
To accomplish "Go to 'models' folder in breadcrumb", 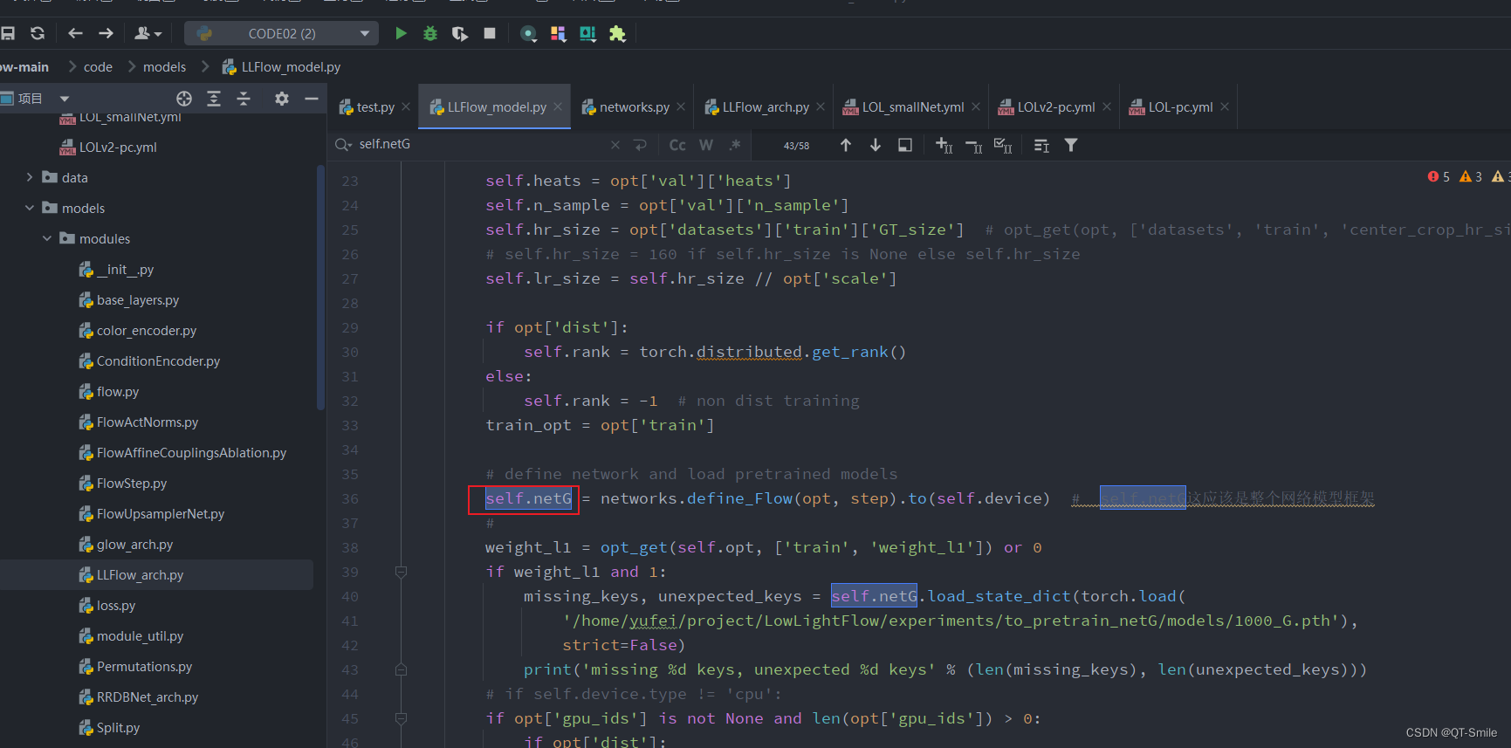I will (164, 66).
